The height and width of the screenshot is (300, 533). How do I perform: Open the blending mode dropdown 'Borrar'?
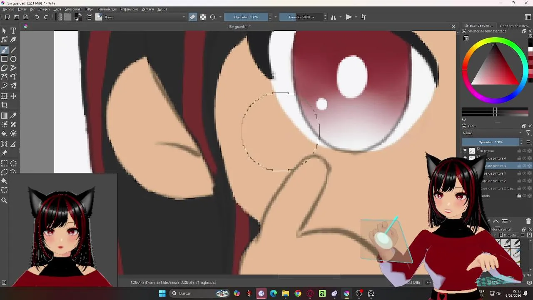(144, 17)
